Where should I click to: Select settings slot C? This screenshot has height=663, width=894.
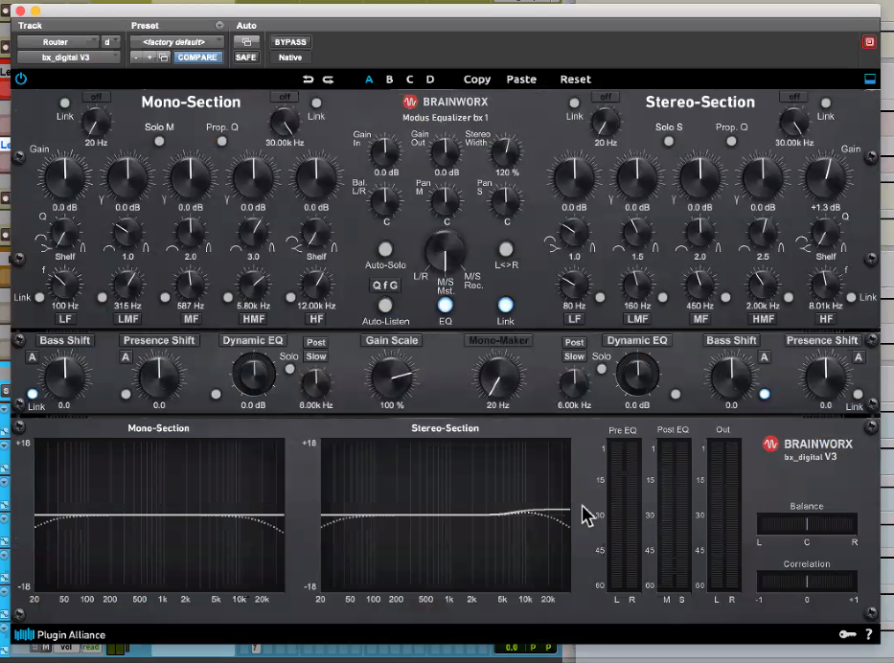pos(409,80)
